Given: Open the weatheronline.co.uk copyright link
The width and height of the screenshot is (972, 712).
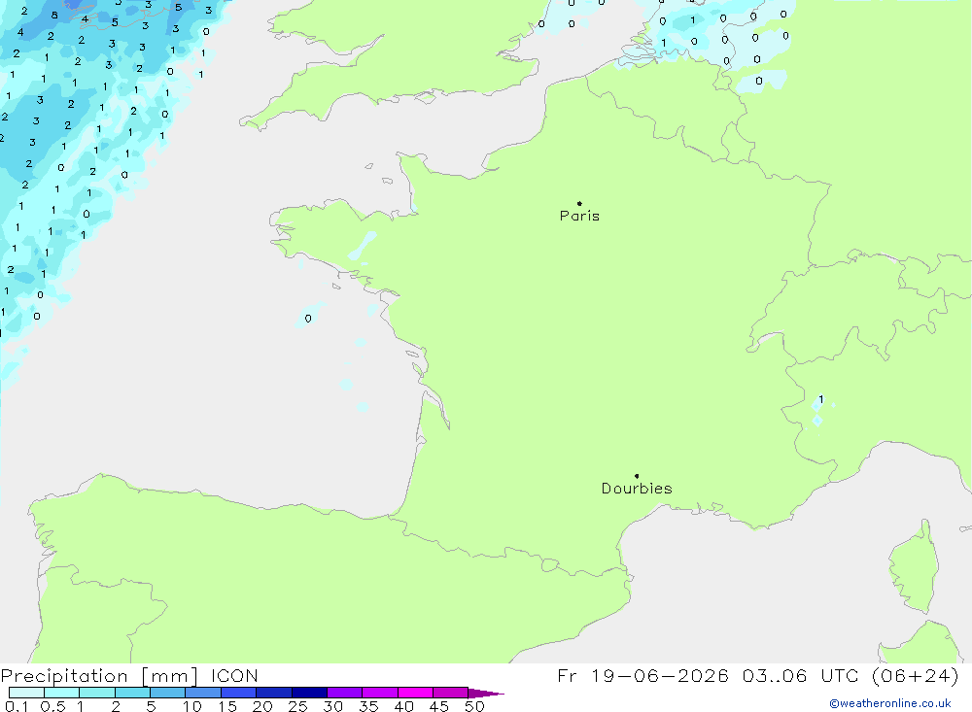Looking at the screenshot, I should [890, 703].
